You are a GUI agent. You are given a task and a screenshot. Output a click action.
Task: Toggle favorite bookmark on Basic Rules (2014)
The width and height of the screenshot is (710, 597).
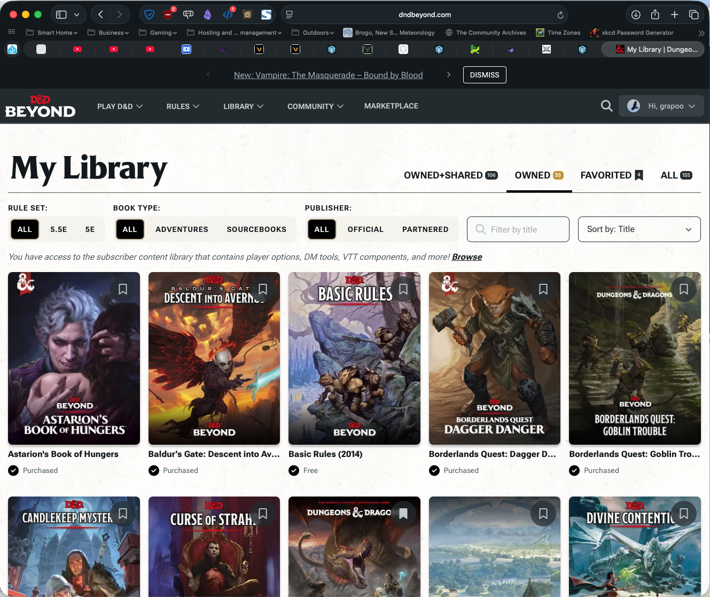(x=403, y=289)
